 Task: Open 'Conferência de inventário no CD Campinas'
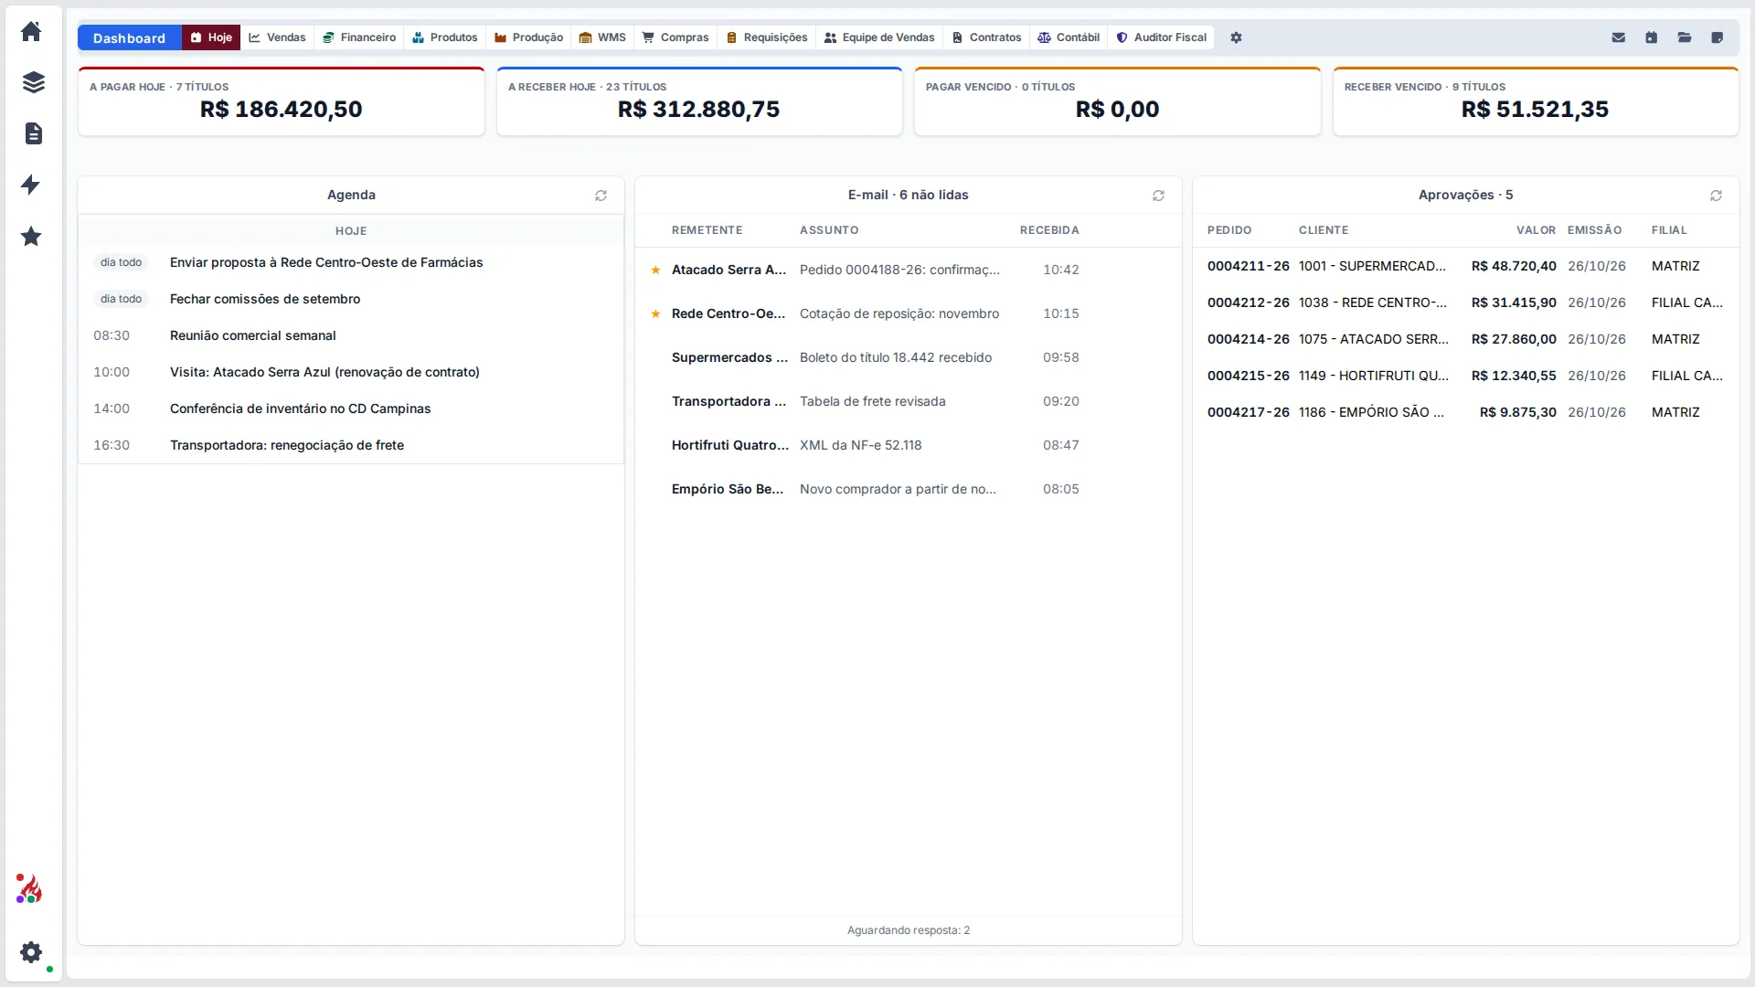click(351, 409)
